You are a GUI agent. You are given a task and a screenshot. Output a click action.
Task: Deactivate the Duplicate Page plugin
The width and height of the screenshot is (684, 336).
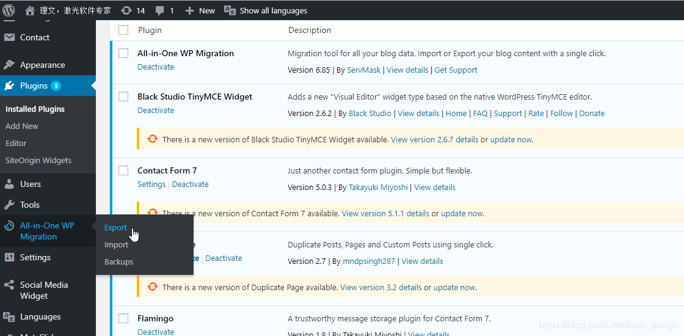tap(224, 258)
